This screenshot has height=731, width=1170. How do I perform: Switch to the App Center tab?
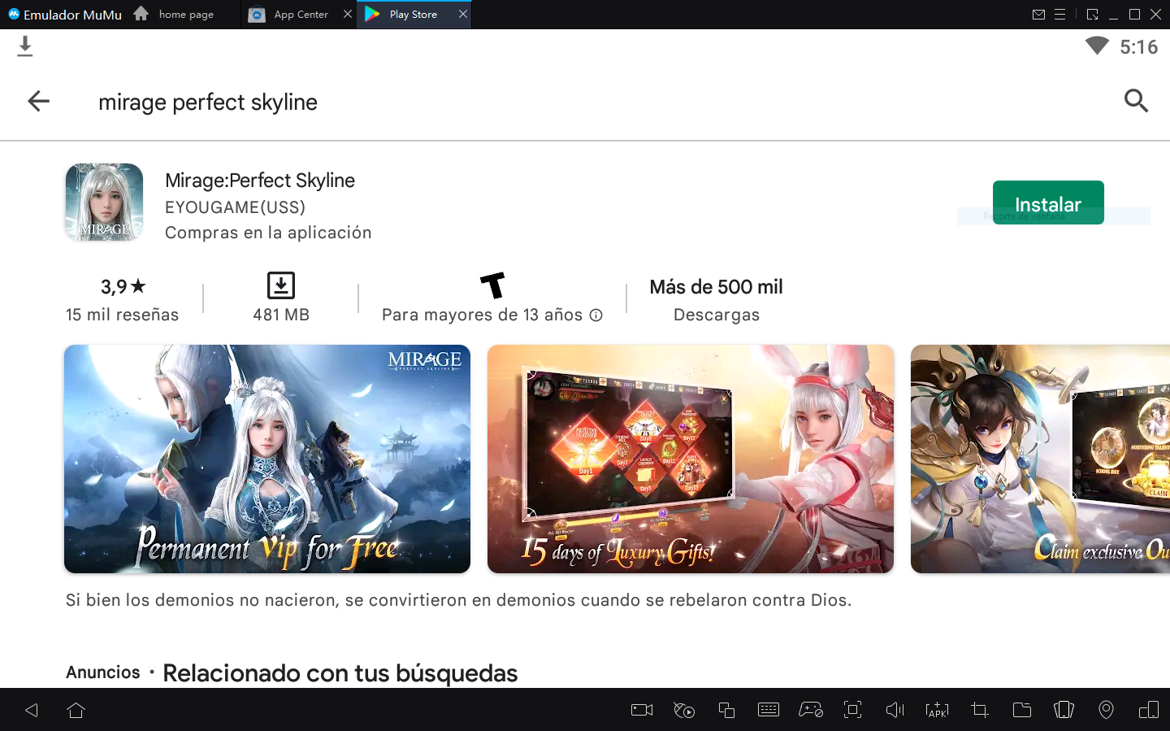click(300, 15)
